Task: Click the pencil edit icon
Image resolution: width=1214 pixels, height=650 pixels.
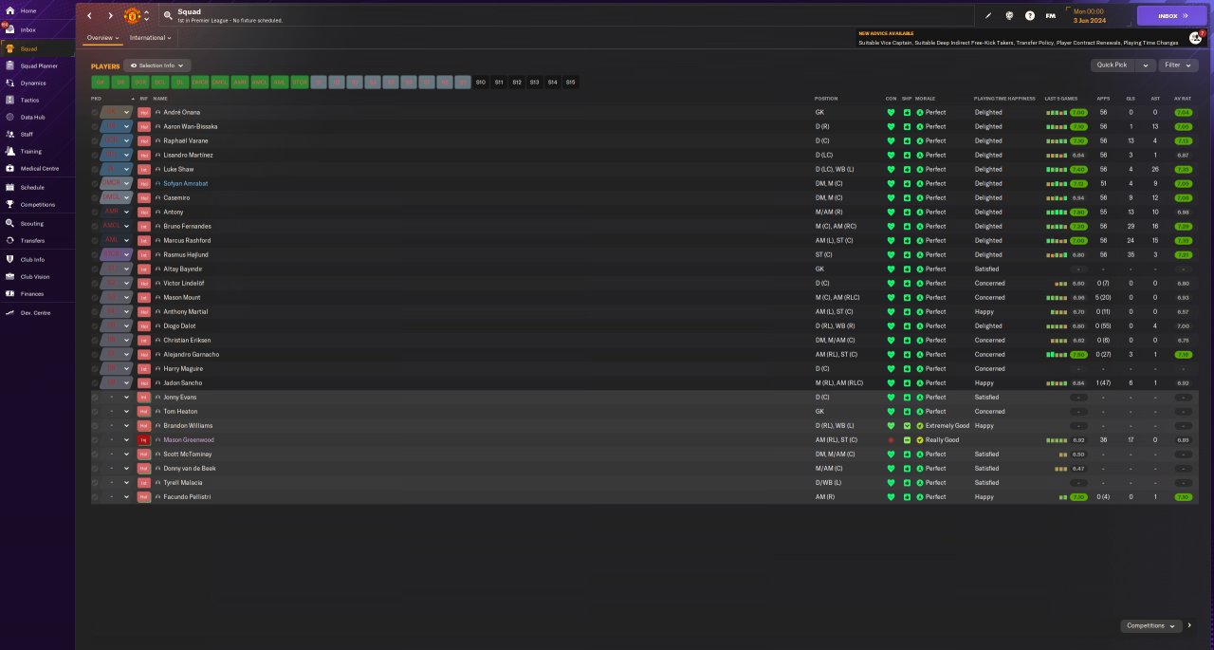Action: pos(988,15)
